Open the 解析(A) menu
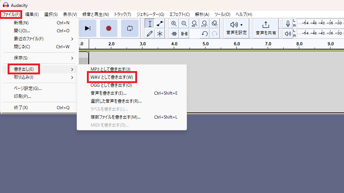Screen dimensions: 344x193 (x=202, y=15)
